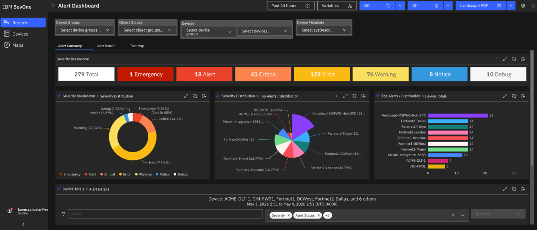
Task: Open Maps in sidebar
Action: point(23,45)
